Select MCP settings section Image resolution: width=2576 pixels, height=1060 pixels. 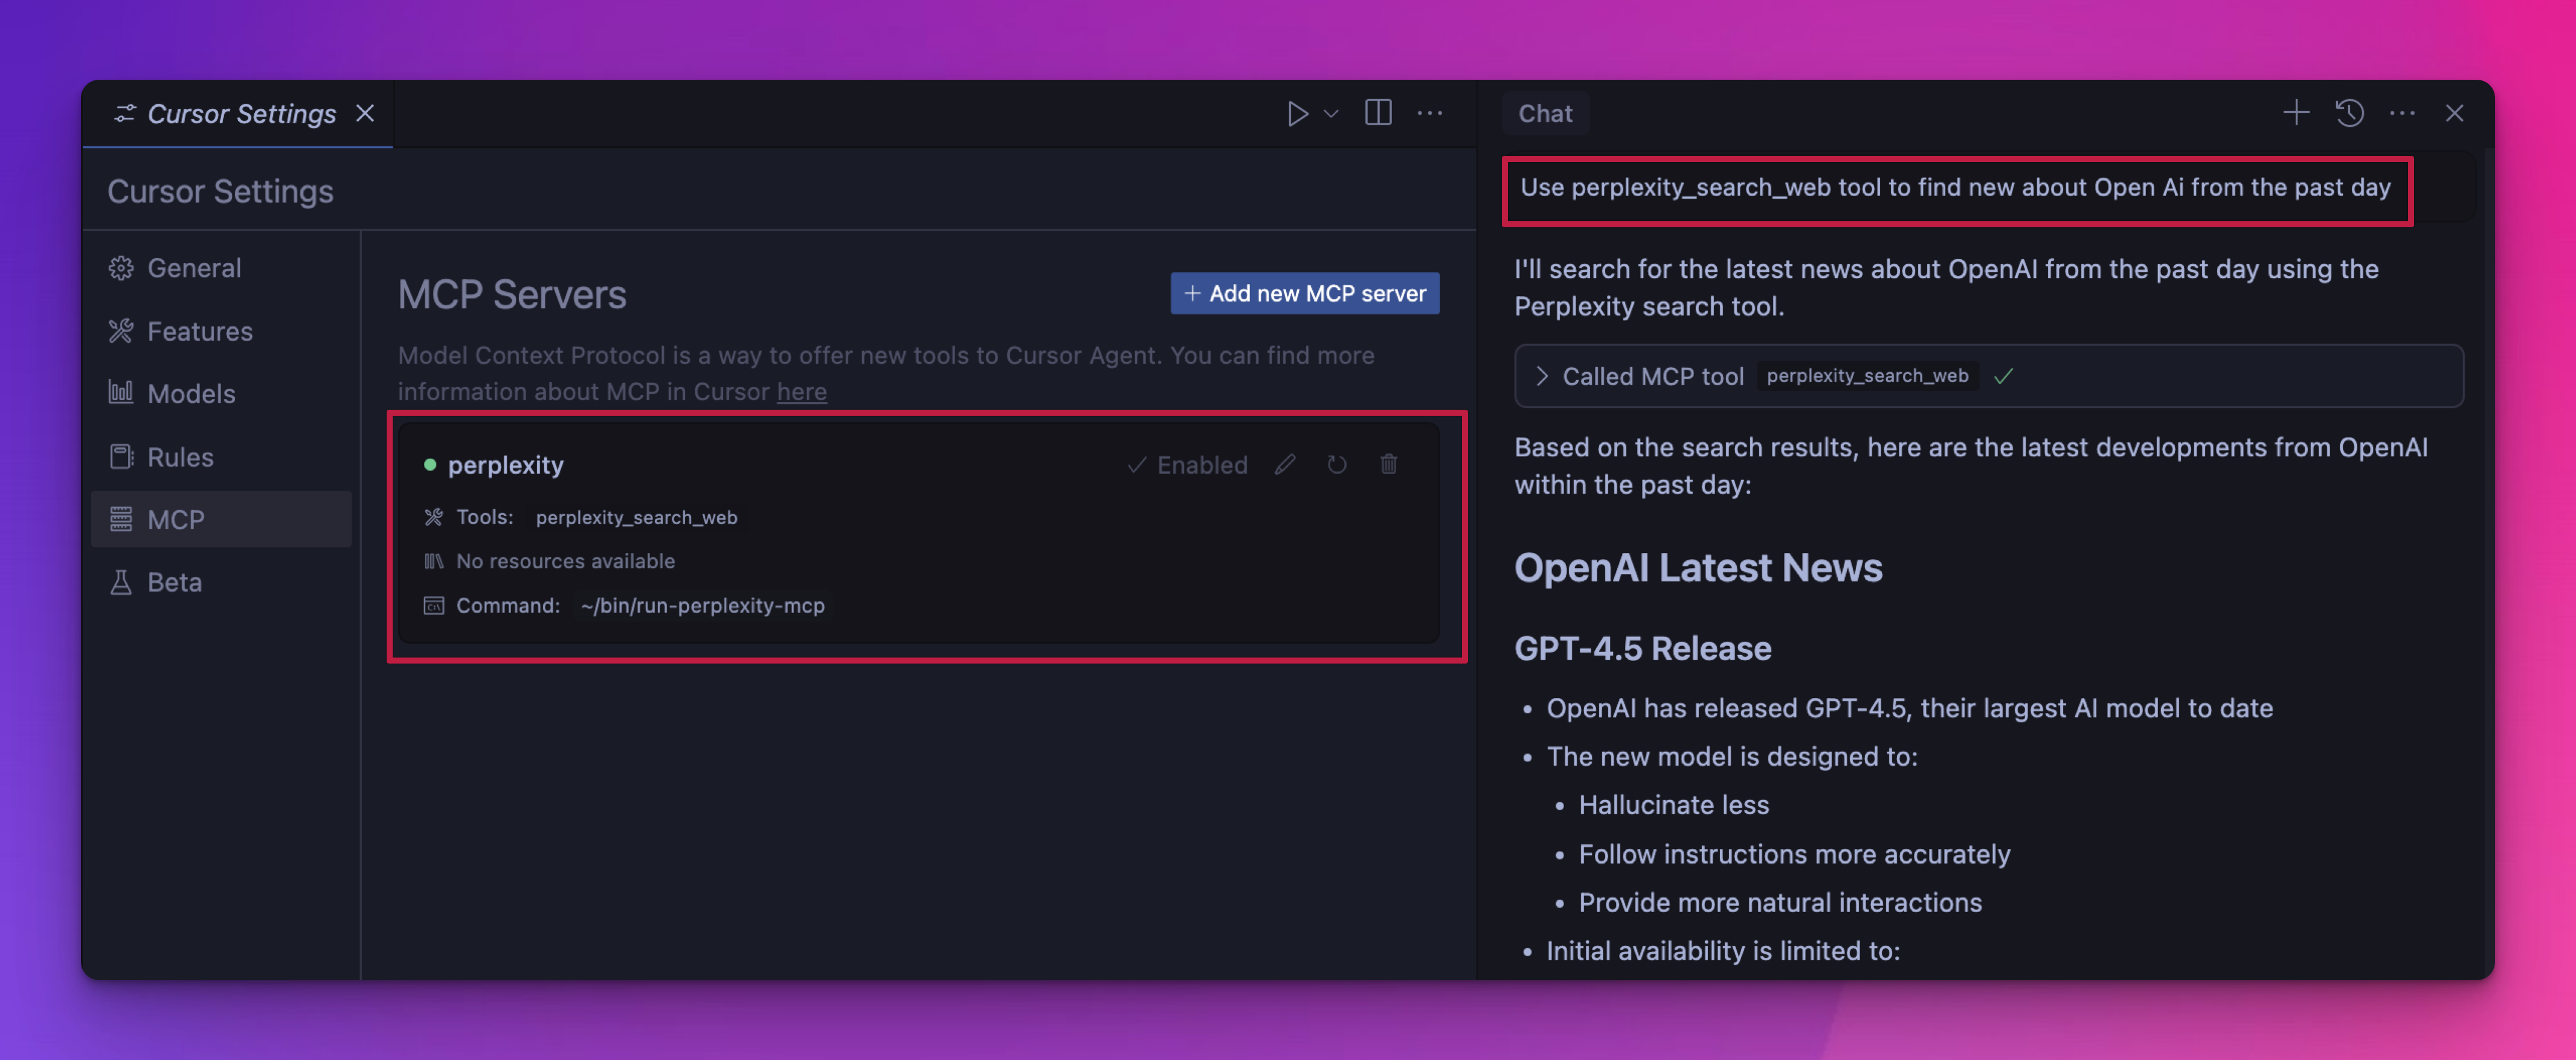[220, 519]
